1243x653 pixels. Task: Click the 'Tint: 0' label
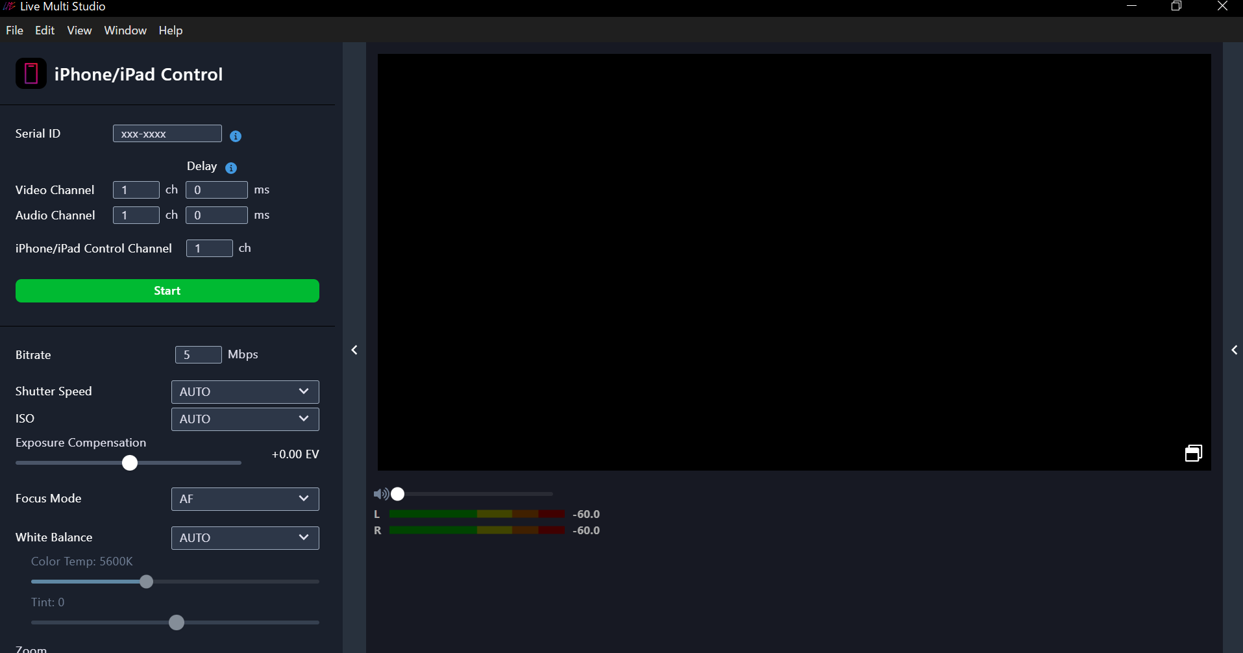coord(48,602)
